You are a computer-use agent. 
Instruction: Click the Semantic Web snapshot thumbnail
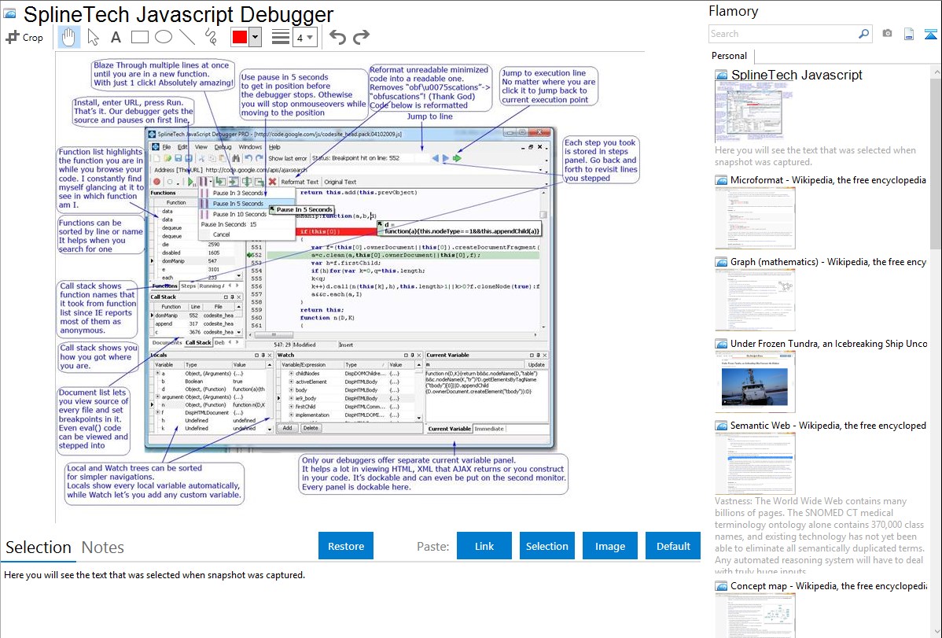point(755,463)
